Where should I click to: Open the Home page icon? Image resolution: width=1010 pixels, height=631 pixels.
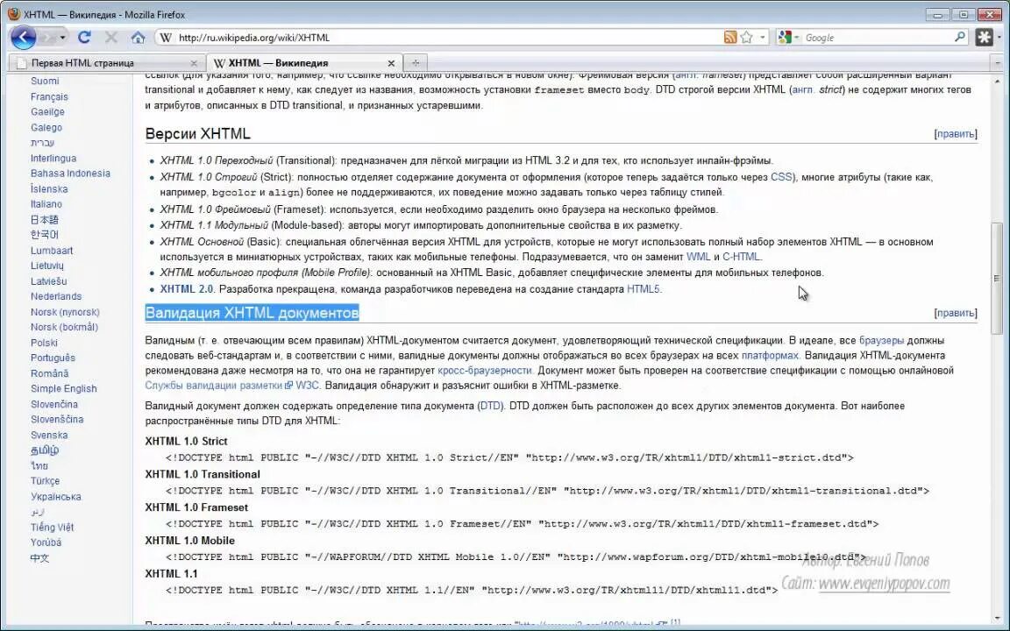(x=138, y=38)
